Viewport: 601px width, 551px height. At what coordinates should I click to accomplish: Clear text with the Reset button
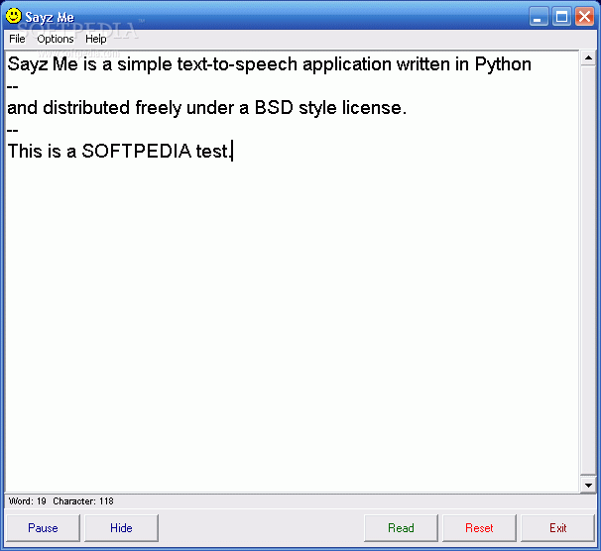[x=479, y=528]
